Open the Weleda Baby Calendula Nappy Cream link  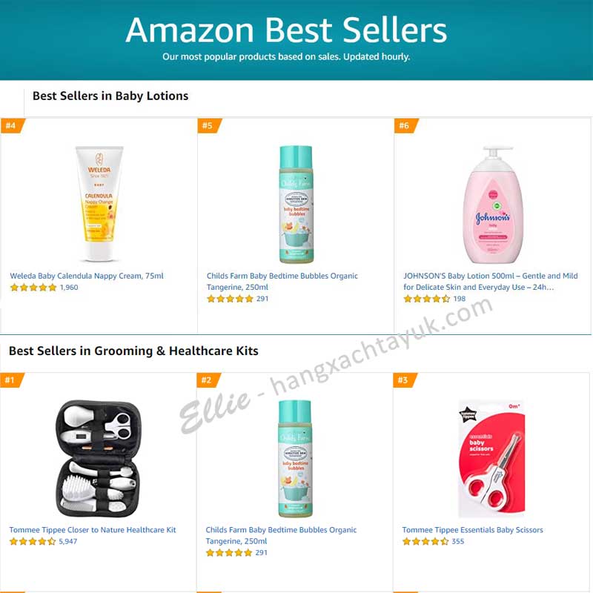(87, 276)
